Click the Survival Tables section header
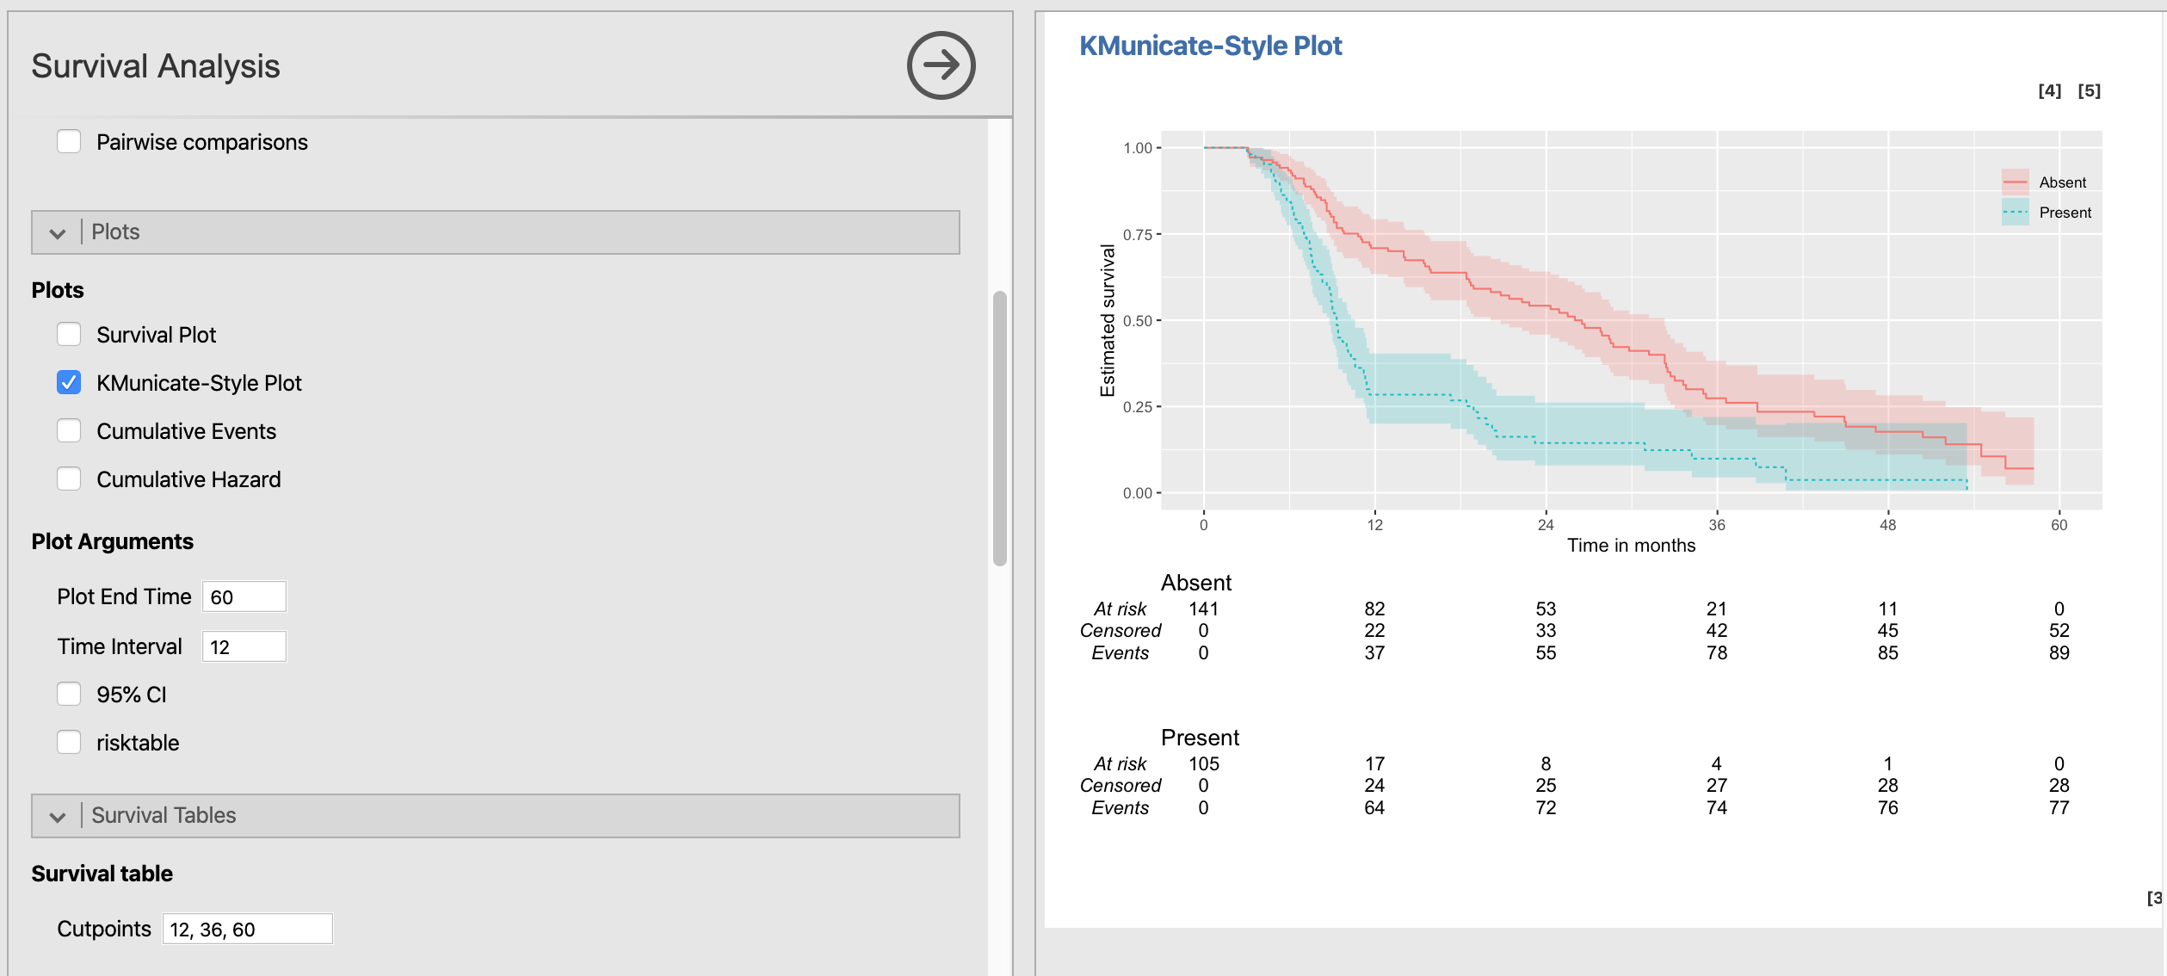Viewport: 2167px width, 976px height. (x=164, y=815)
